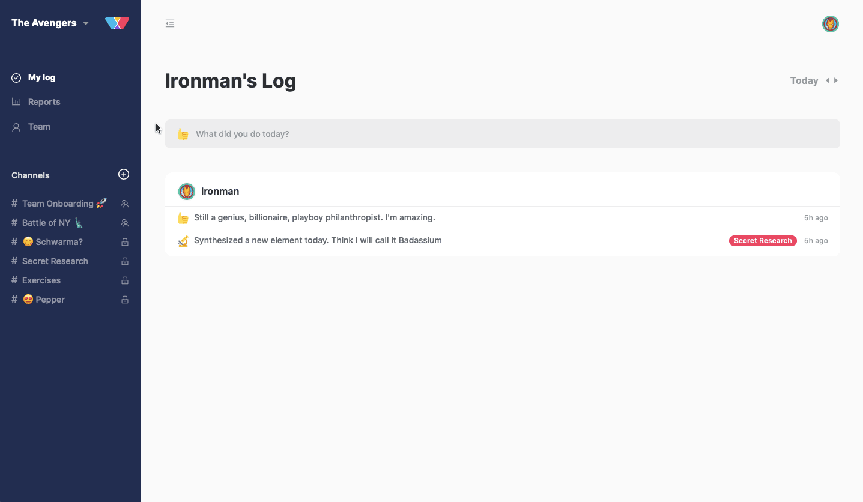Screen dimensions: 863x502
Task: Click the '5h ago' timestamp on Badassium entry
Action: coord(816,241)
